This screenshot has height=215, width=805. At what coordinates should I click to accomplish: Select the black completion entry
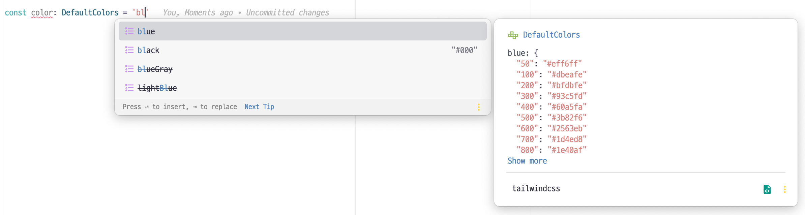tap(148, 50)
